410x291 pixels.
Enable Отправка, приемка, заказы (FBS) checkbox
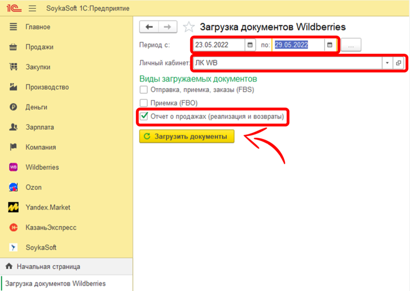coord(144,90)
